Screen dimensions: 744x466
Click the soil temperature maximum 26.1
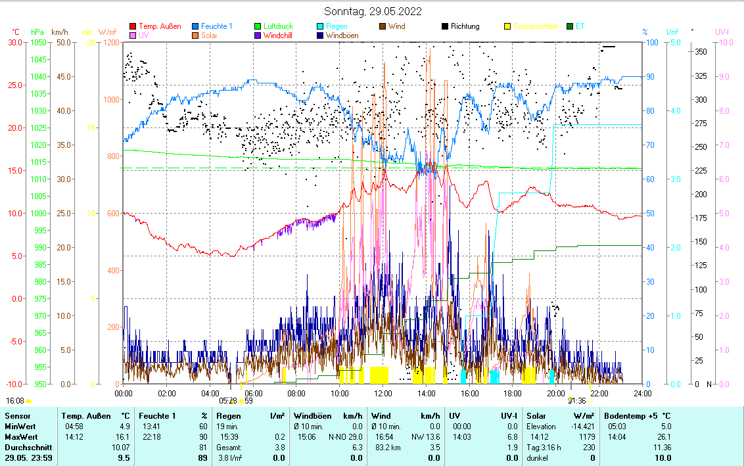(x=664, y=437)
